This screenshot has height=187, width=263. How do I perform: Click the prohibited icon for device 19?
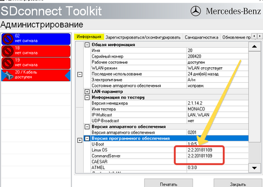[x=8, y=63]
